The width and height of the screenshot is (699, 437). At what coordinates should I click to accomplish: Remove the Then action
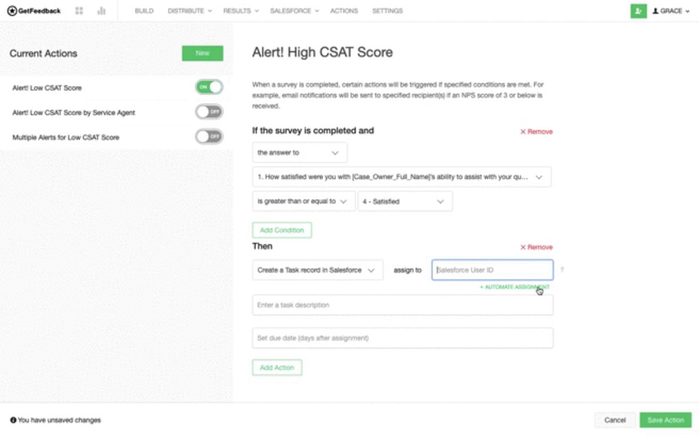(x=536, y=247)
